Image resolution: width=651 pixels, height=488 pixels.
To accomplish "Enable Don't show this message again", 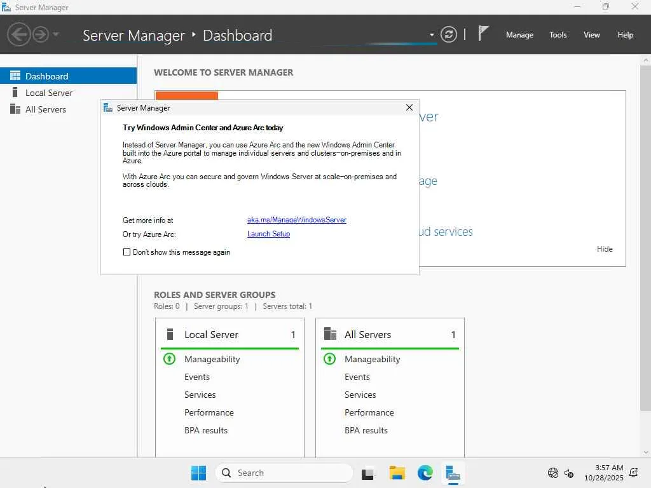I will [127, 252].
